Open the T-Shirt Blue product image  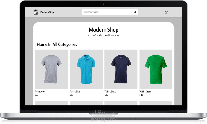(86, 69)
